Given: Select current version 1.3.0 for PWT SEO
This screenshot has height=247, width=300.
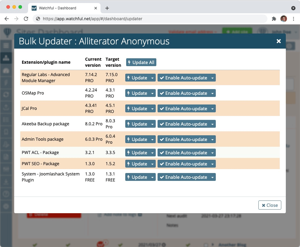Looking at the screenshot, I should point(90,164).
